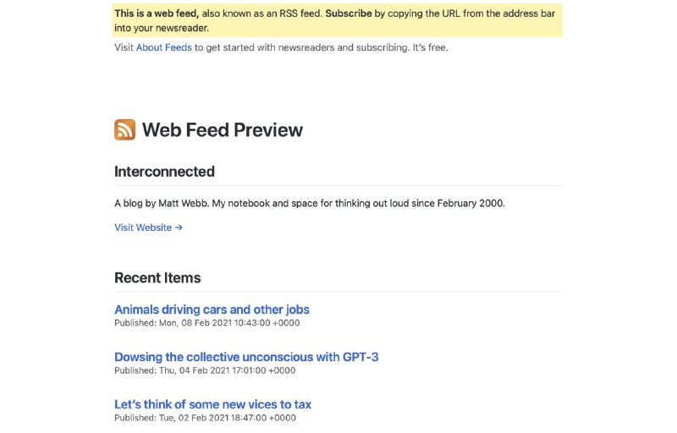
Task: Click the "into your newsreader" banner line
Action: 161,28
